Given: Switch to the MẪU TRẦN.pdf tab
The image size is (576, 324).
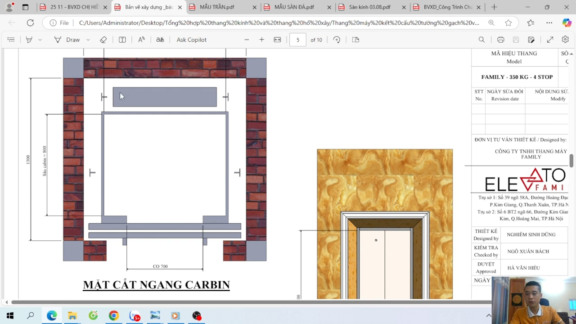Looking at the screenshot, I should pos(217,7).
